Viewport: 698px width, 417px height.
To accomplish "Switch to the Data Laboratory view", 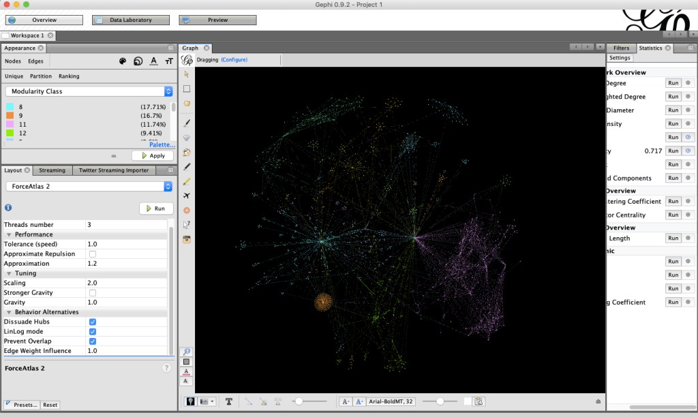I will pos(131,20).
